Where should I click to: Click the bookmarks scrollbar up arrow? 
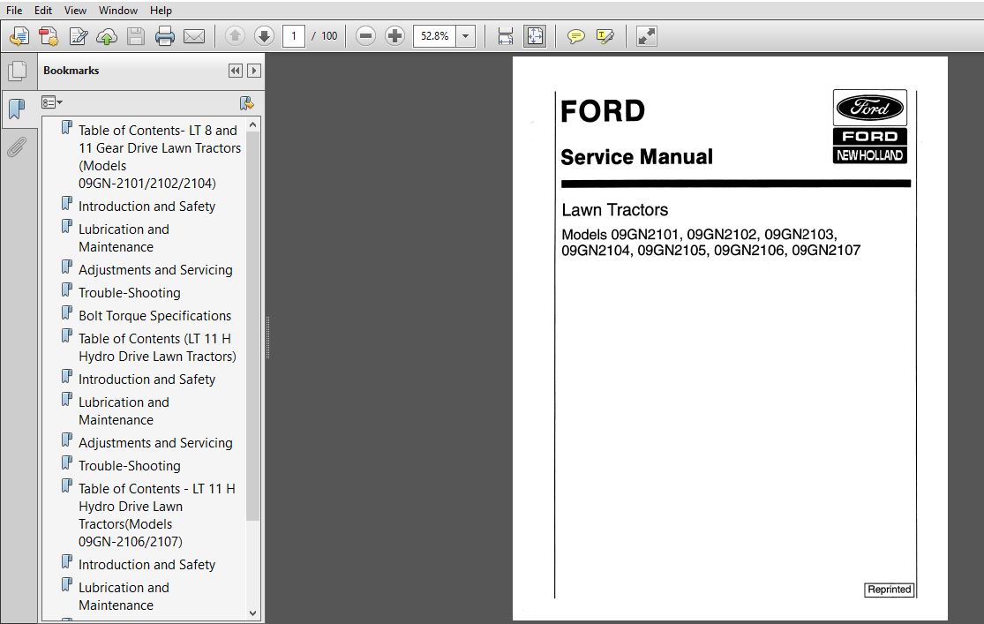[x=253, y=125]
